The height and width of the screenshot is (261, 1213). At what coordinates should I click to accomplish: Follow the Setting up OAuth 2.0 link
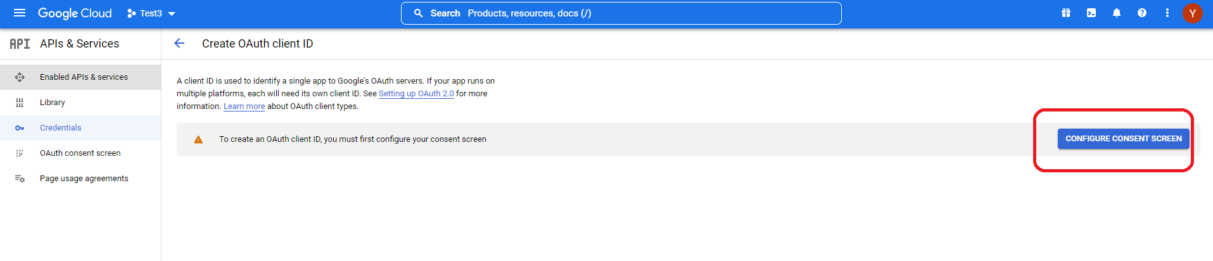click(x=416, y=94)
